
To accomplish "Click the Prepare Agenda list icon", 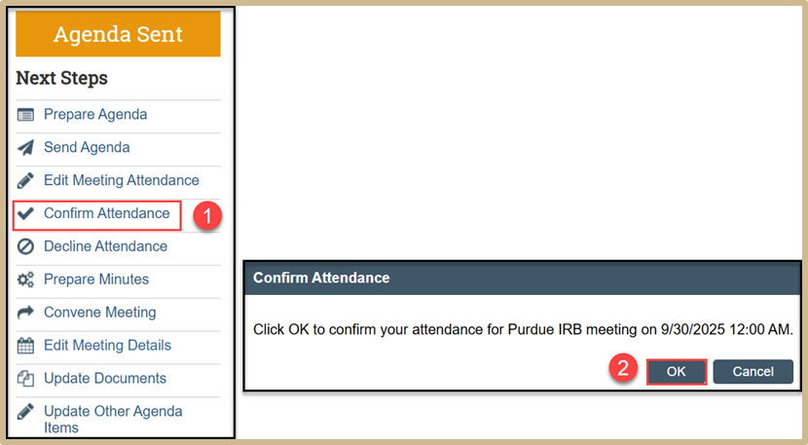I will [26, 115].
